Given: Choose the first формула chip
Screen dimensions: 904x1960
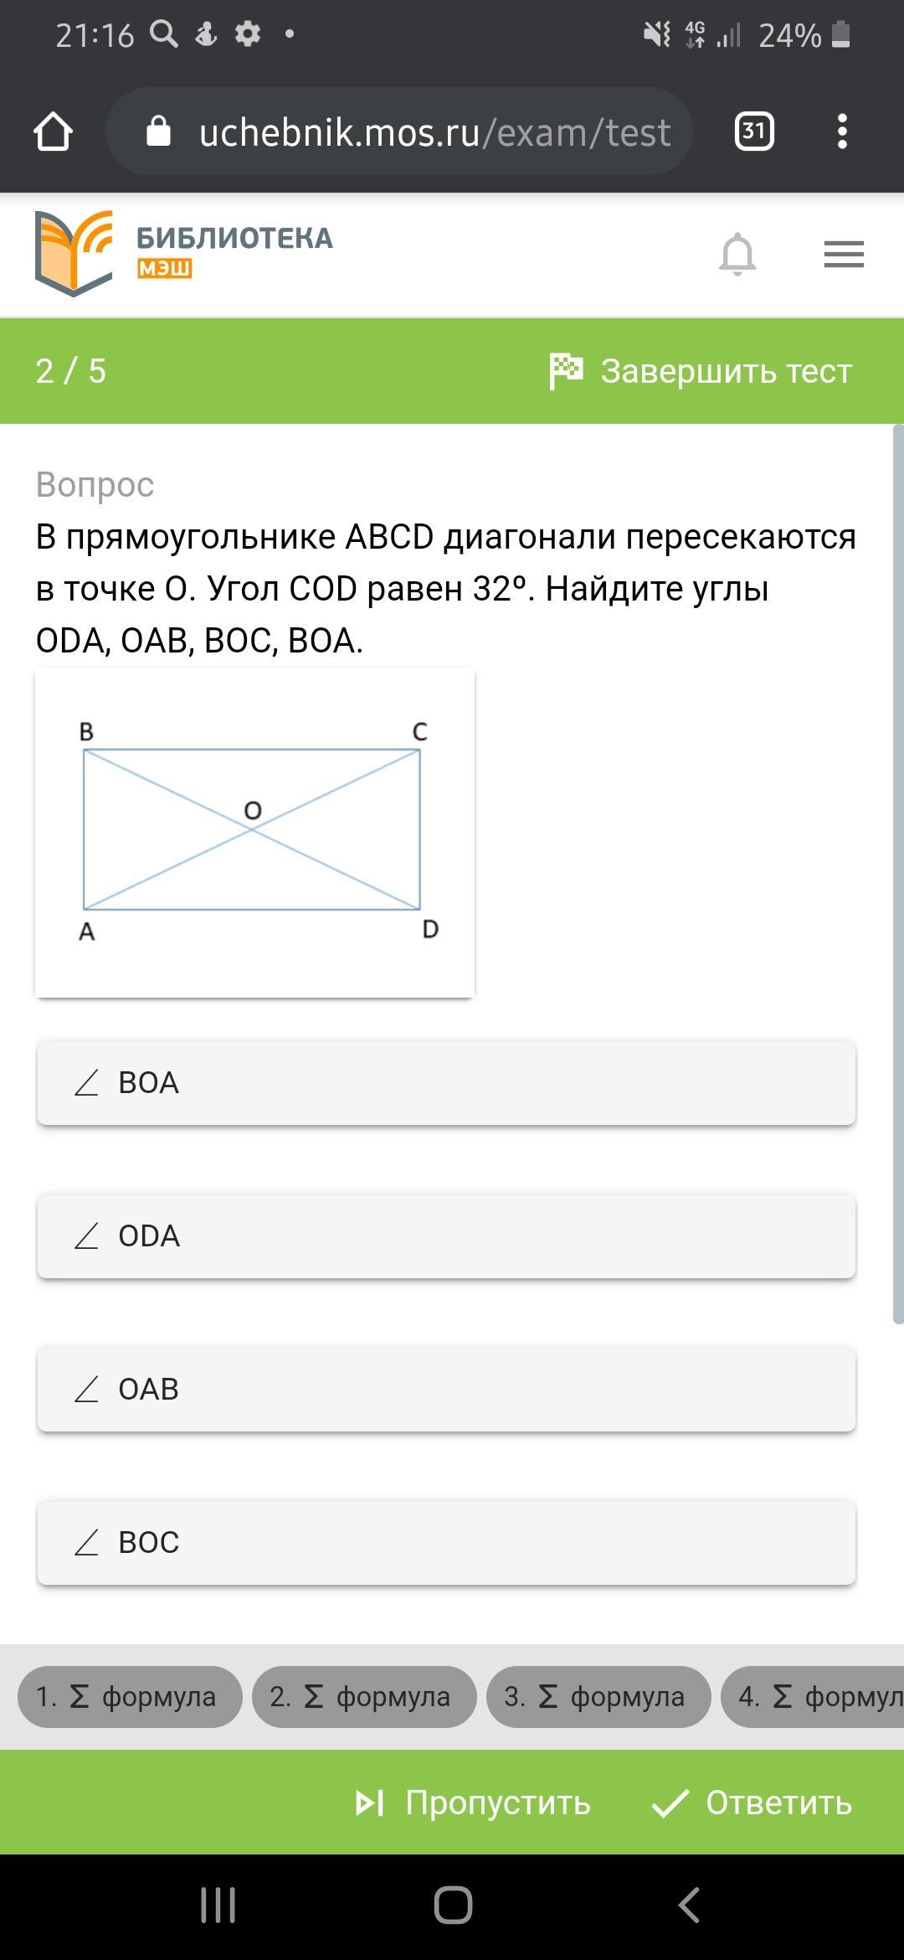Looking at the screenshot, I should pyautogui.click(x=130, y=1697).
